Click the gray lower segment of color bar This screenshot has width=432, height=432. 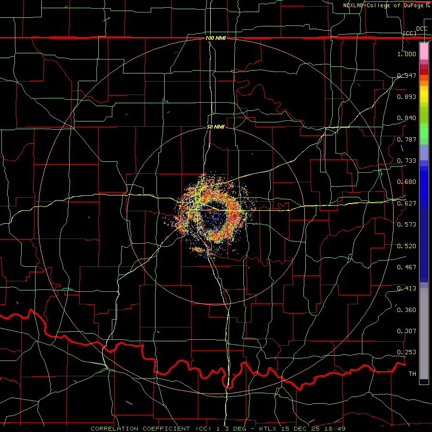pos(424,334)
